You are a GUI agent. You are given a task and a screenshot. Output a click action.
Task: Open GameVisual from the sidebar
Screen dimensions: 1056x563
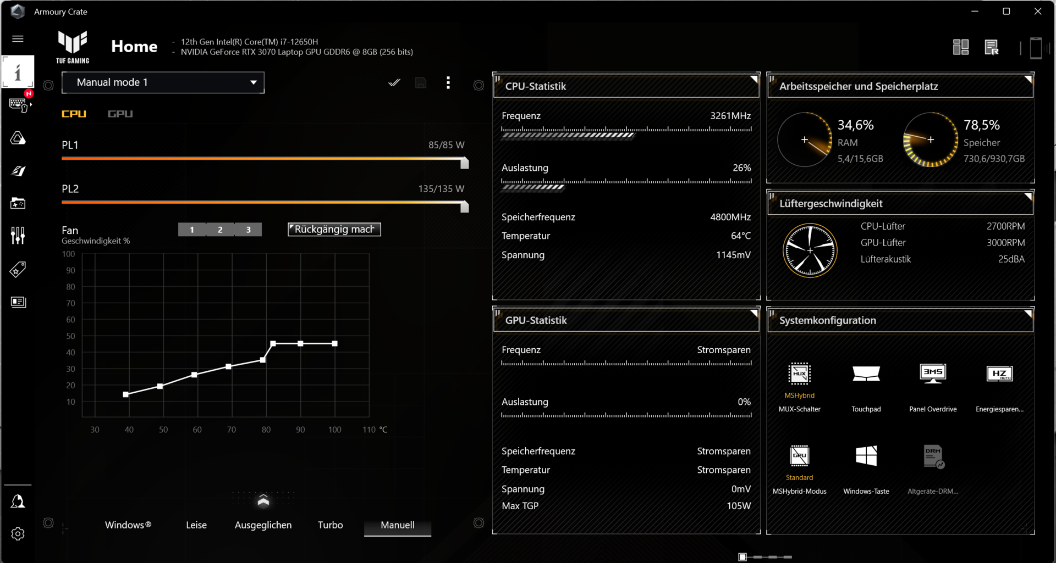click(18, 171)
